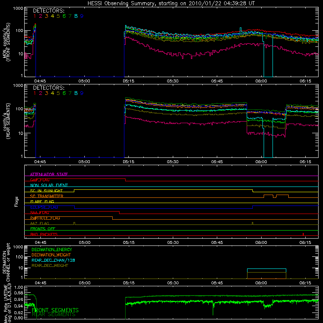323x323 pixels.
Task: Click the BAD_PACKETS flag label
Action: (44, 234)
